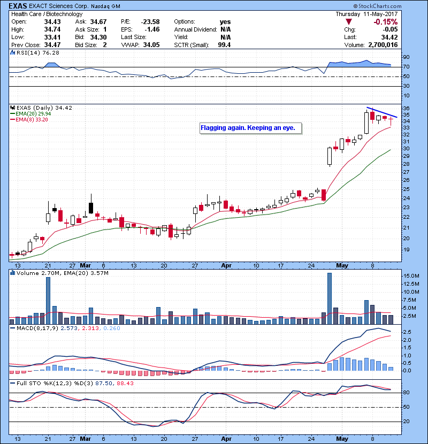
Task: Click the RSI(14) 76.28 label
Action: (x=38, y=52)
